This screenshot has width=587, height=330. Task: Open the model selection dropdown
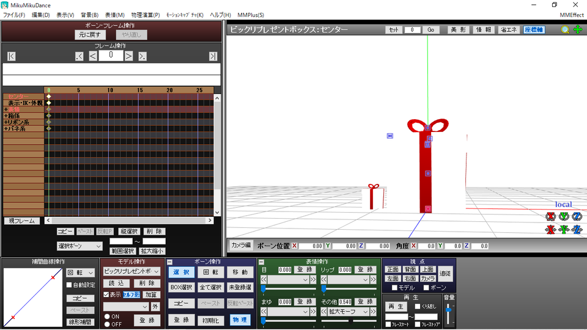click(x=131, y=271)
